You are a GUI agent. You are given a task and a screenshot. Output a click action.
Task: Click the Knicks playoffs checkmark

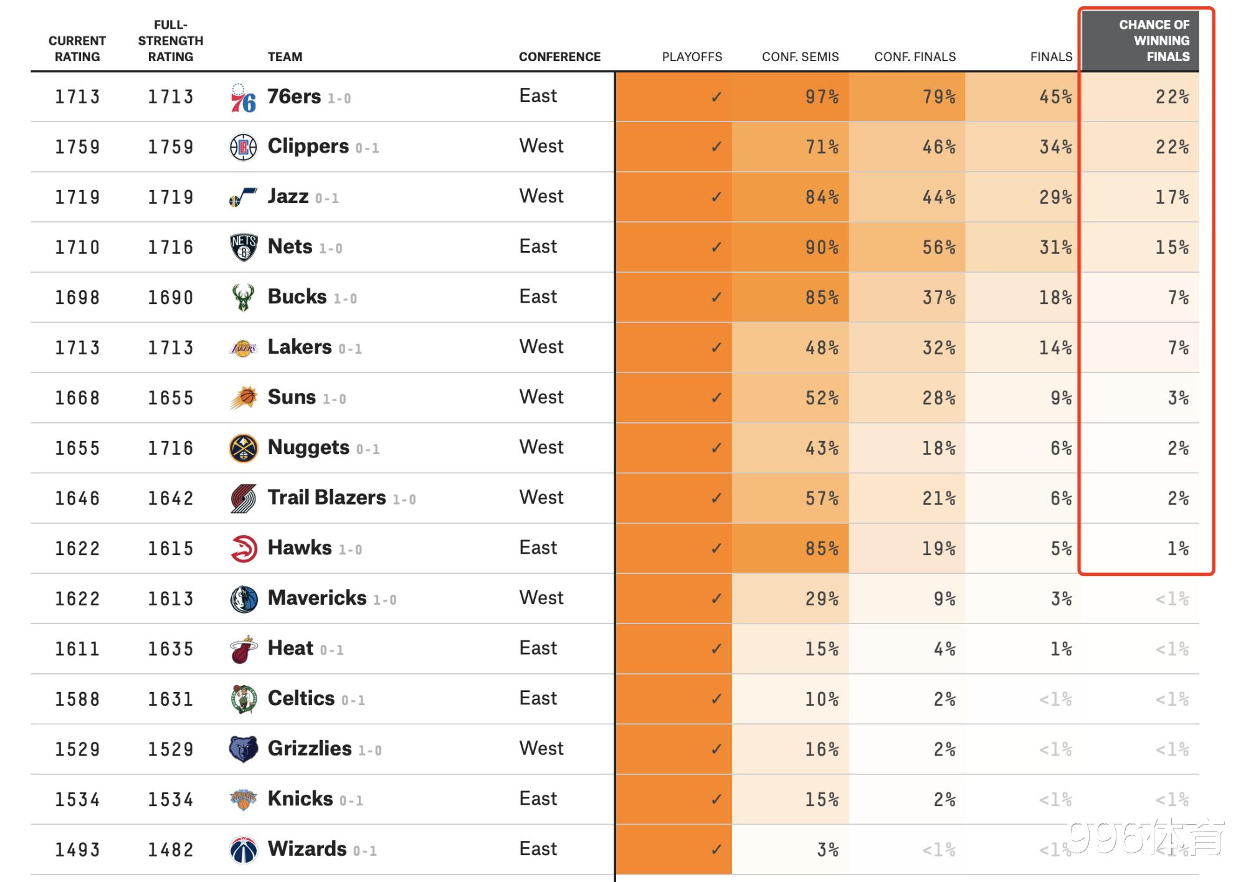(x=716, y=800)
